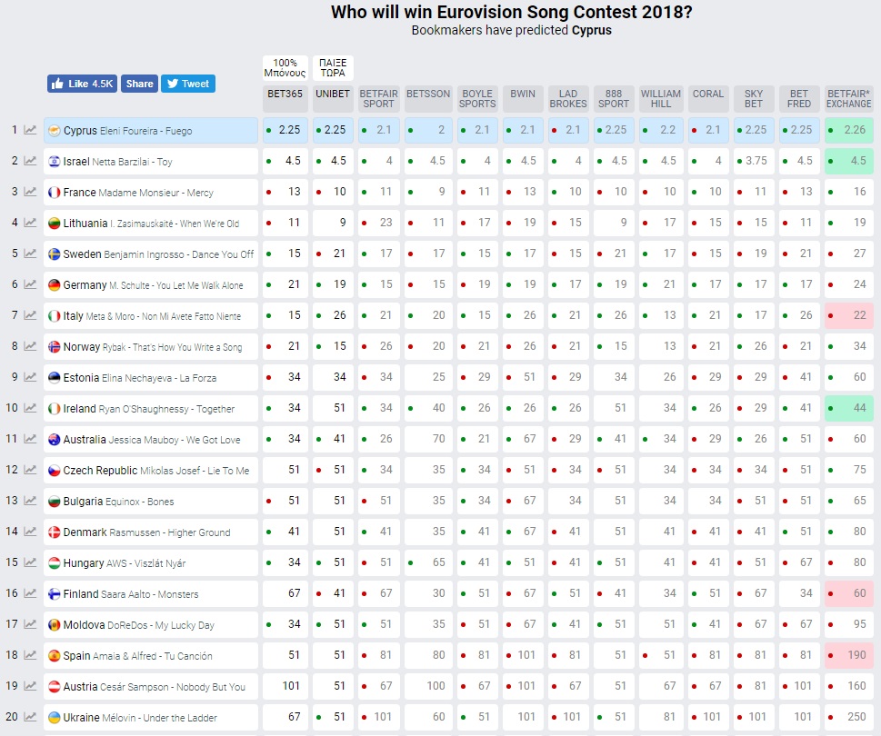Click the France flag icon
Viewport: 881px width, 736px height.
point(55,193)
